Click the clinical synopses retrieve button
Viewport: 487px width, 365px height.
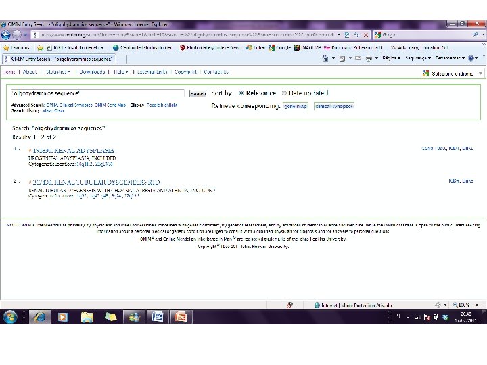[334, 106]
